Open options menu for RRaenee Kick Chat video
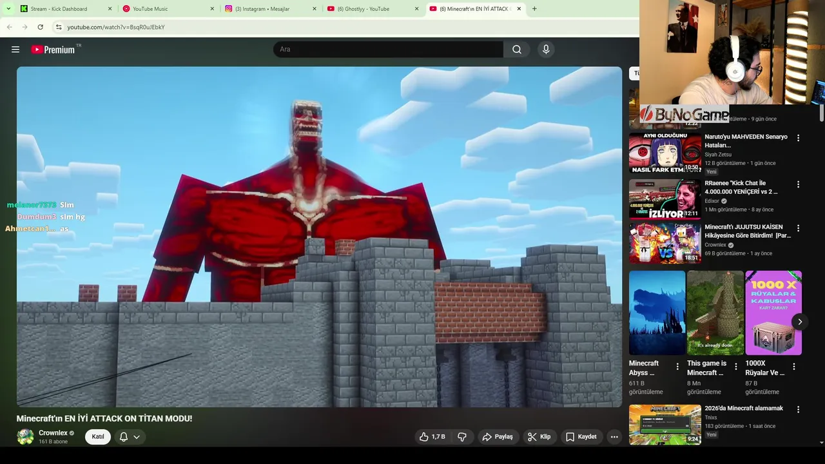Image resolution: width=825 pixels, height=464 pixels. (x=798, y=184)
